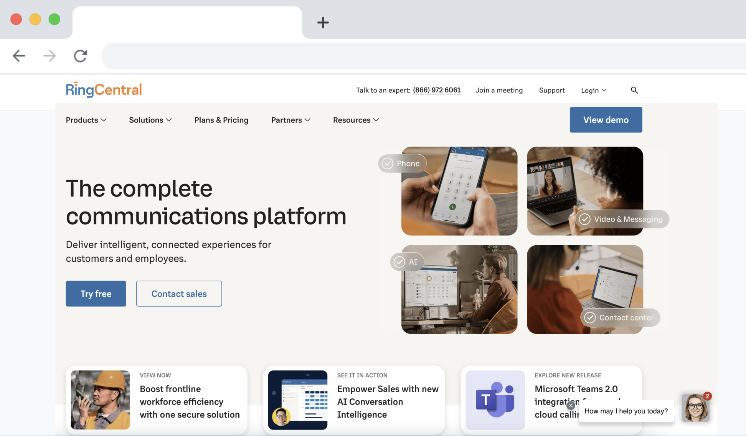Open the Login dropdown
The height and width of the screenshot is (436, 746).
click(594, 90)
